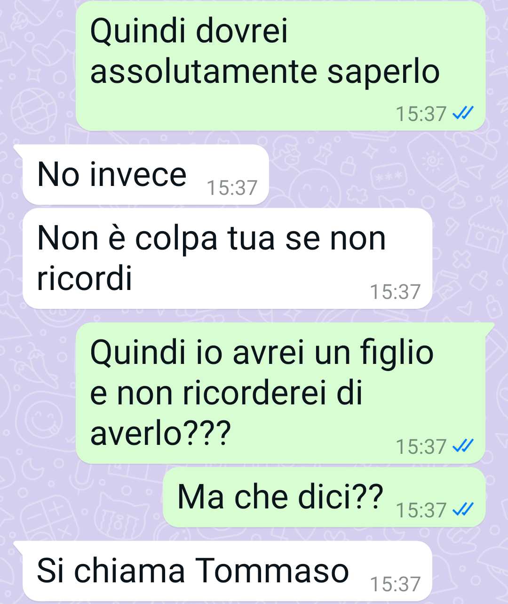Click double check marks on 'saperlo' message
This screenshot has height=604, width=508.
[462, 113]
